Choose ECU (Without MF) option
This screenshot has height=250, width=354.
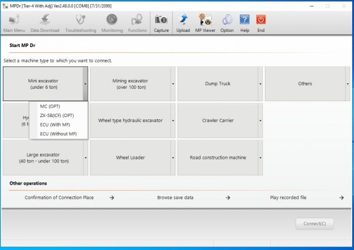pos(58,134)
